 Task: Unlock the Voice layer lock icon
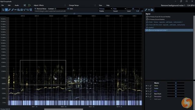coord(151,86)
